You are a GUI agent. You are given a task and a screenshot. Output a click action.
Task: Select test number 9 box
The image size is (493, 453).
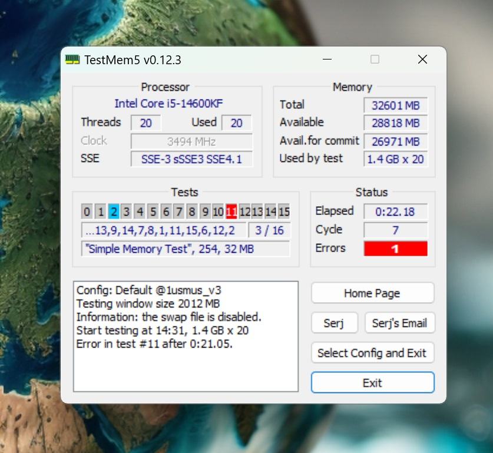click(x=206, y=211)
